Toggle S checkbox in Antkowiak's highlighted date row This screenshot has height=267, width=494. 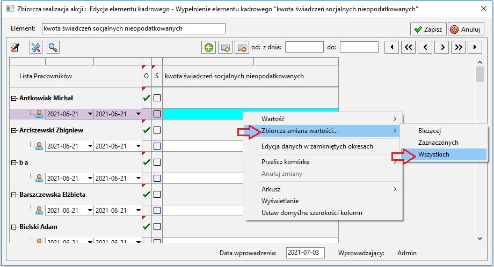click(157, 114)
